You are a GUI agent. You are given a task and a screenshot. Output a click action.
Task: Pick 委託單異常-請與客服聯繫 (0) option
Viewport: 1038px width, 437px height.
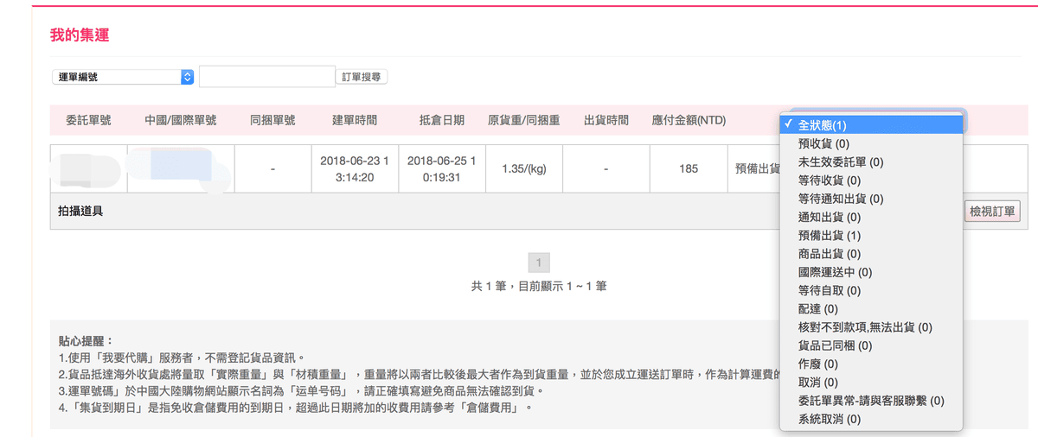871,401
